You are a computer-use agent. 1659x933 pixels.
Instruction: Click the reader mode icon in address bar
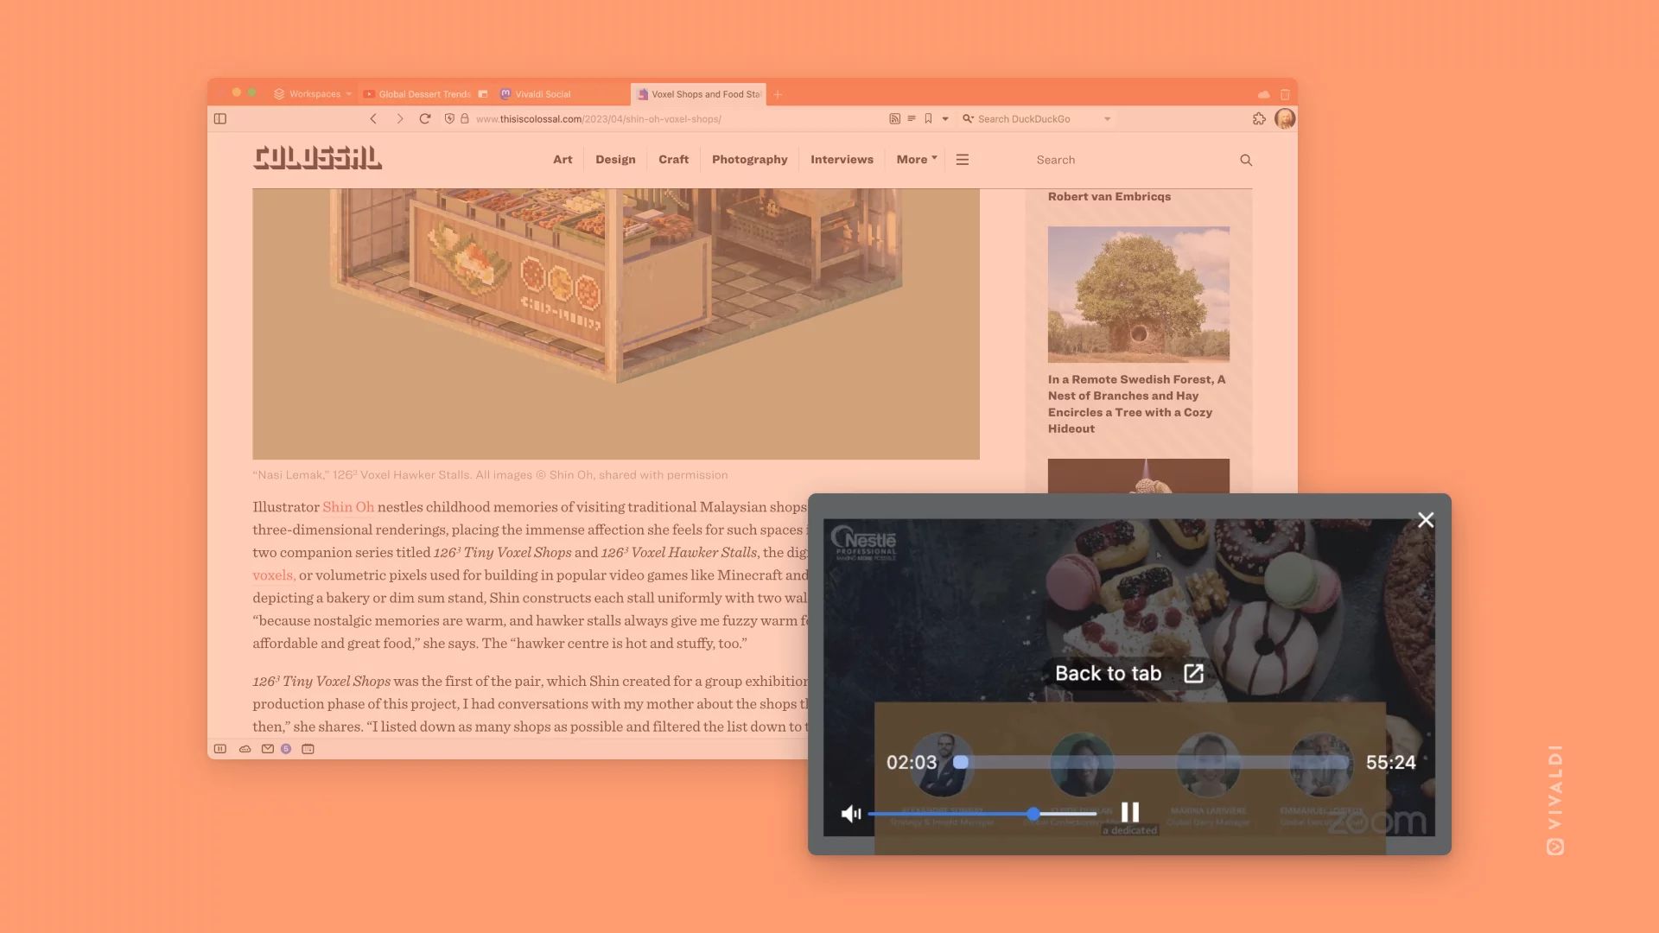pyautogui.click(x=912, y=118)
